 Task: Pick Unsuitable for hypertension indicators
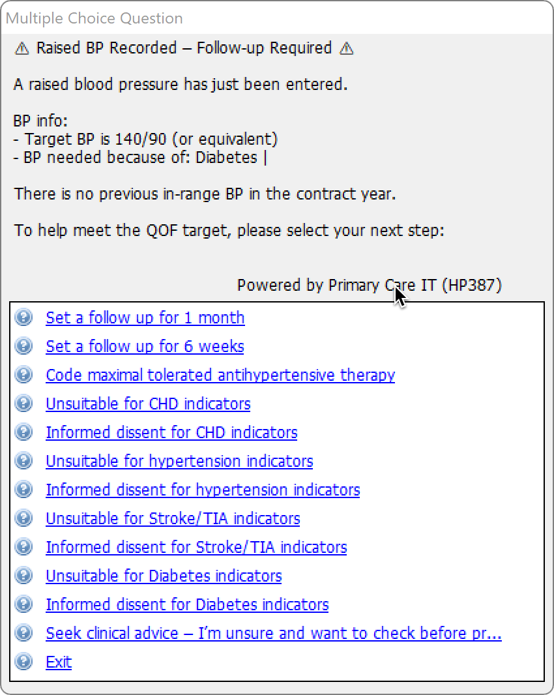[x=179, y=462]
